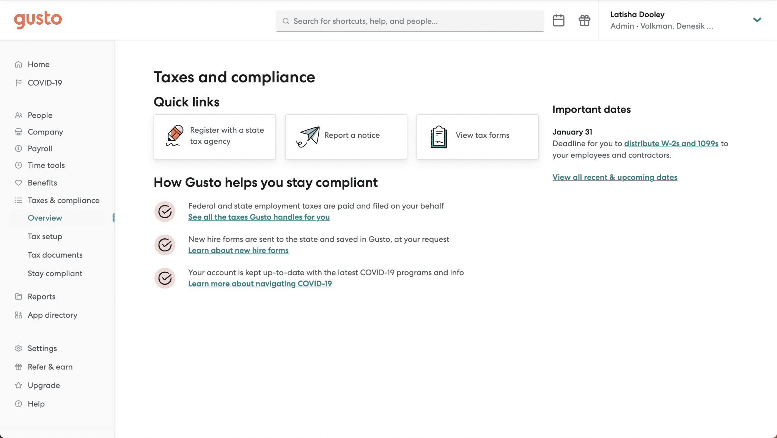Open Learn about new hire forms link
Screen dimensions: 777x438
pyautogui.click(x=238, y=251)
